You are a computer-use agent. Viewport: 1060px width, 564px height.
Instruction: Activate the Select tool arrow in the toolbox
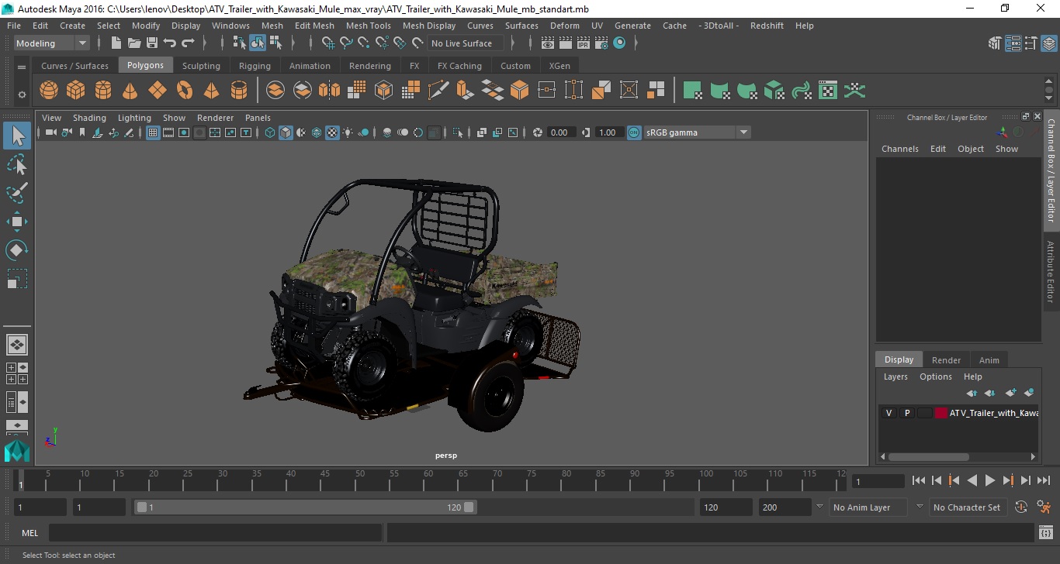click(17, 136)
